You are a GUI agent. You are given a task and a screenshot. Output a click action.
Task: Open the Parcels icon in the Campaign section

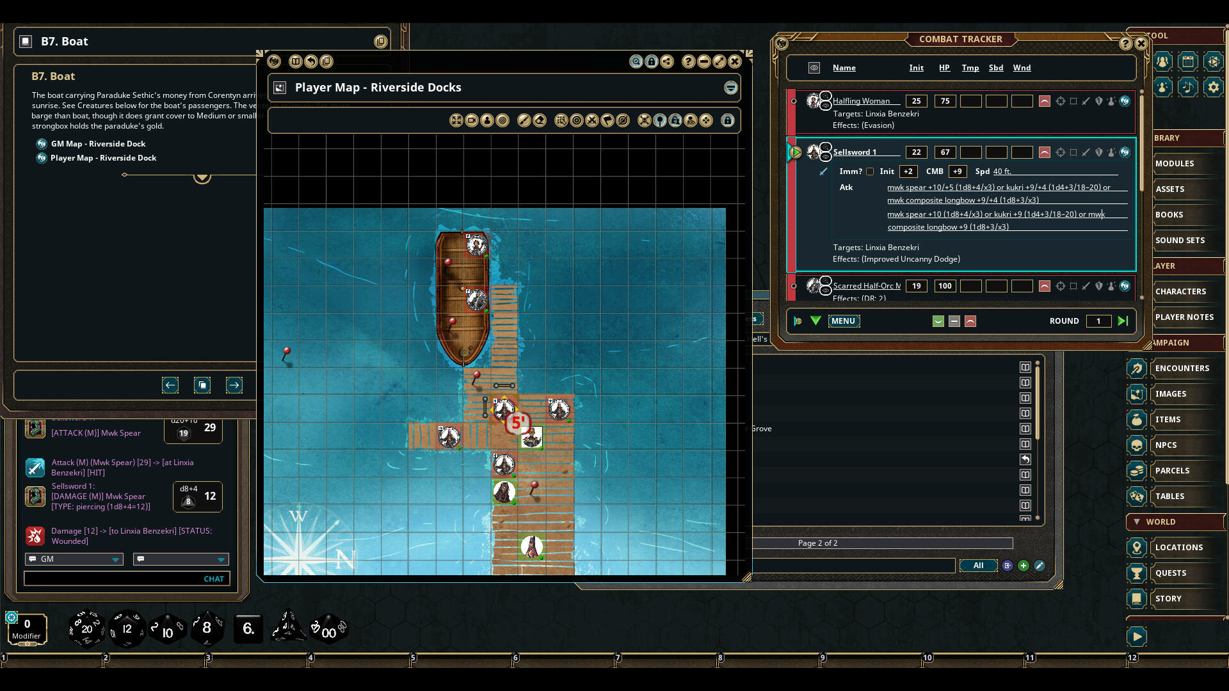[1137, 471]
